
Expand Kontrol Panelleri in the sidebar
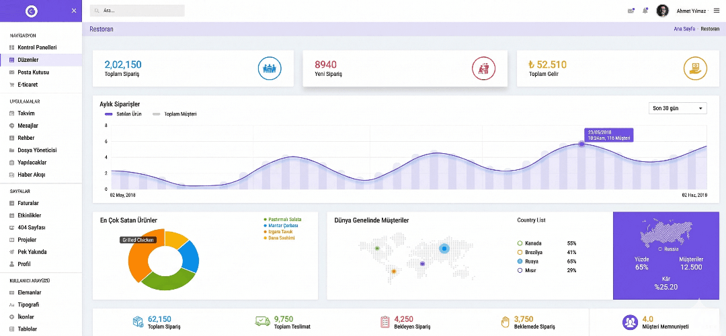pyautogui.click(x=37, y=48)
